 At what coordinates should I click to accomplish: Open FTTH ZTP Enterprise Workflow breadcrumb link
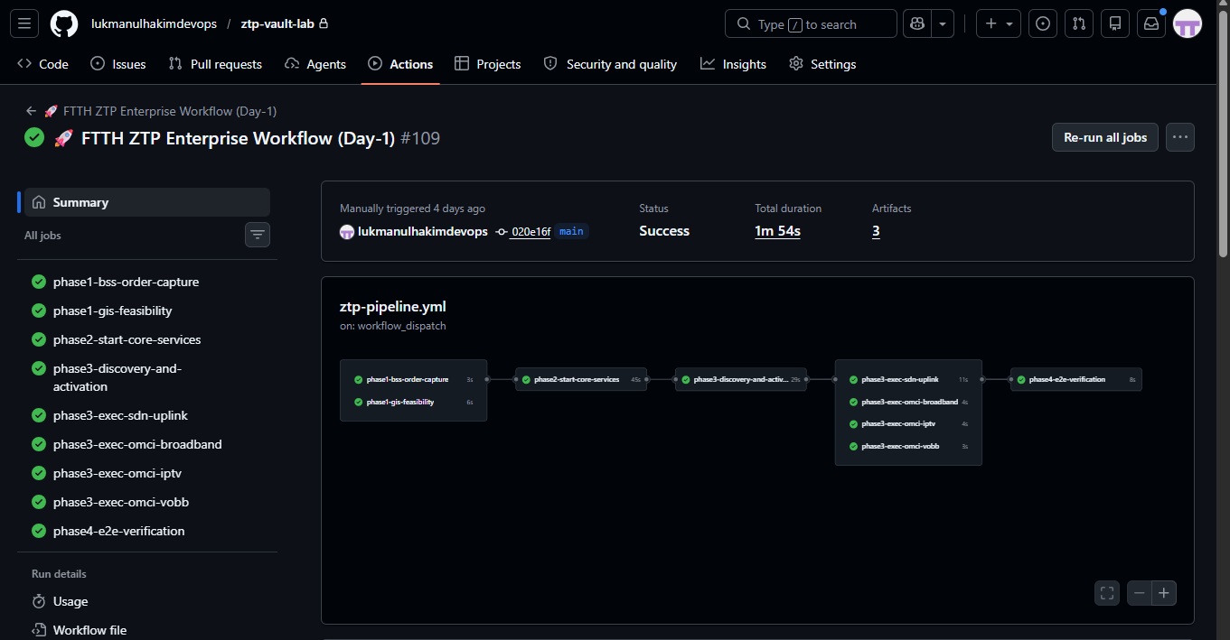(x=161, y=111)
